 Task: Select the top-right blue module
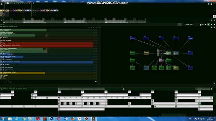[x=190, y=38]
